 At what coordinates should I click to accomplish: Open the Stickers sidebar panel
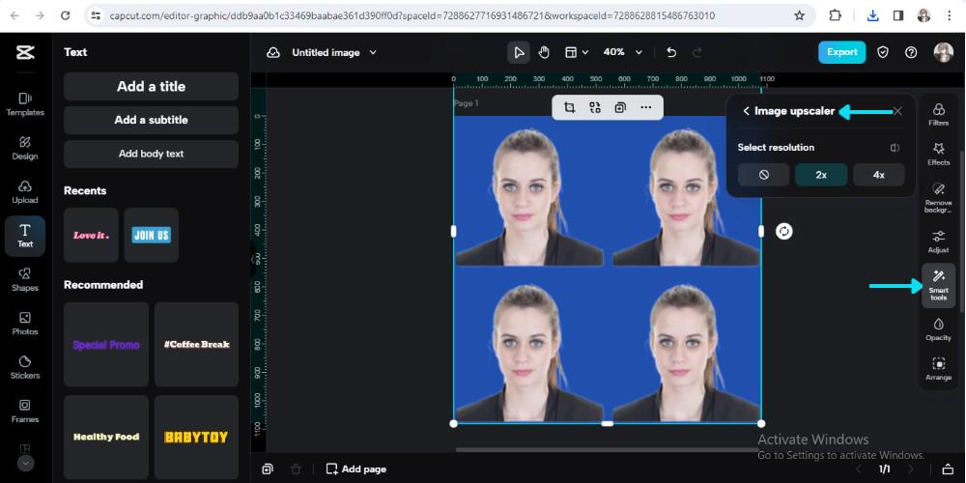[x=25, y=367]
